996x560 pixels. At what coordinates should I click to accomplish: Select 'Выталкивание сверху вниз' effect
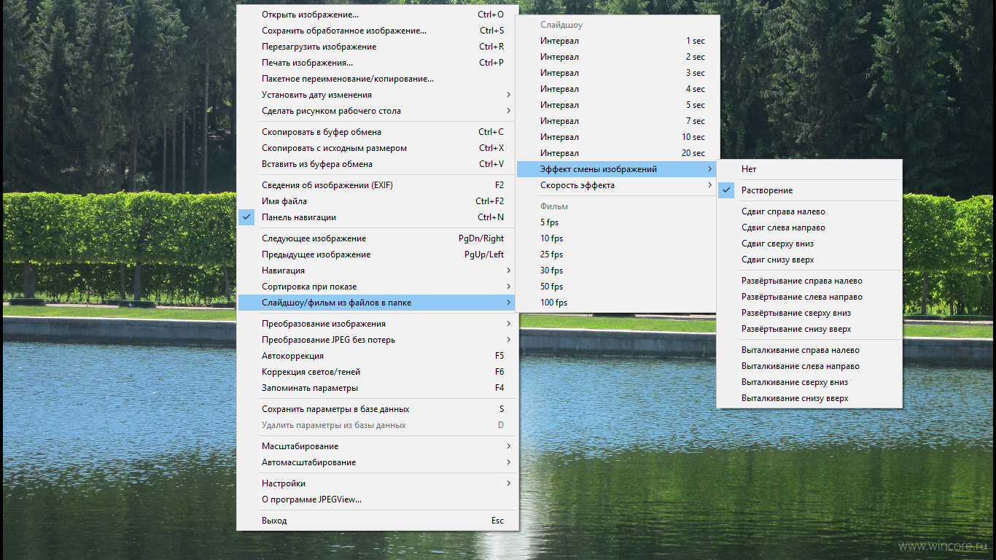pyautogui.click(x=809, y=382)
